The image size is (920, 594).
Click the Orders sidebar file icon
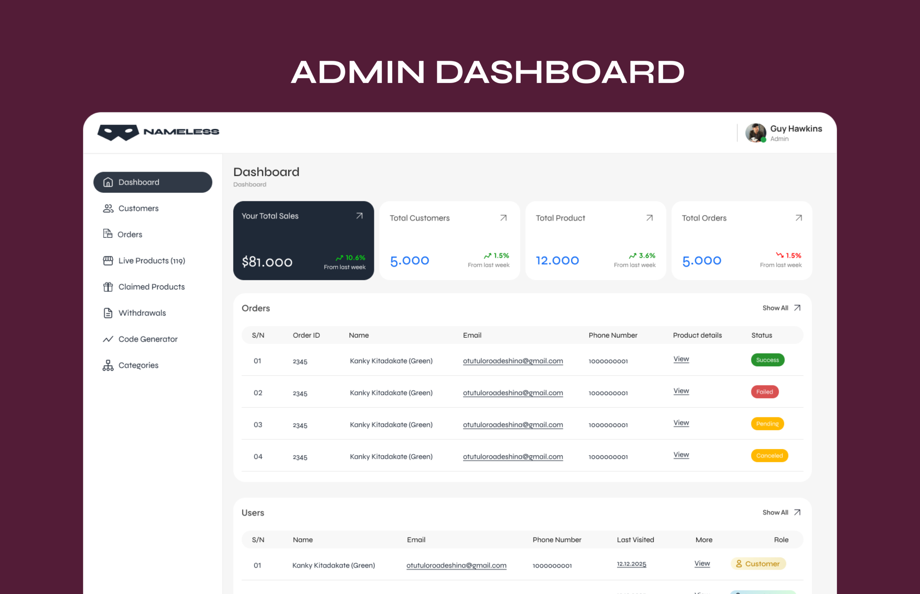coord(107,234)
